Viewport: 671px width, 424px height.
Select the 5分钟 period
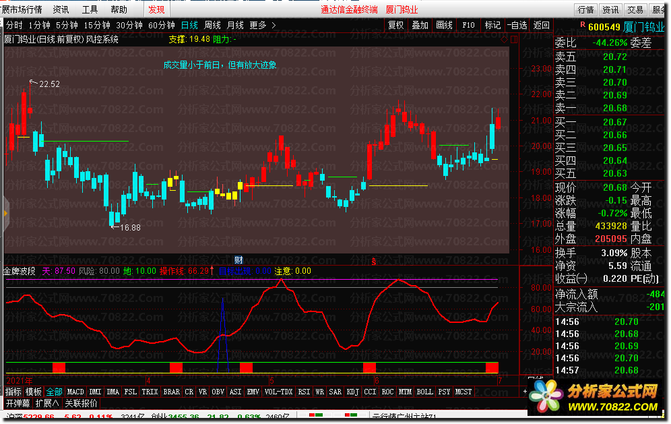(x=67, y=25)
